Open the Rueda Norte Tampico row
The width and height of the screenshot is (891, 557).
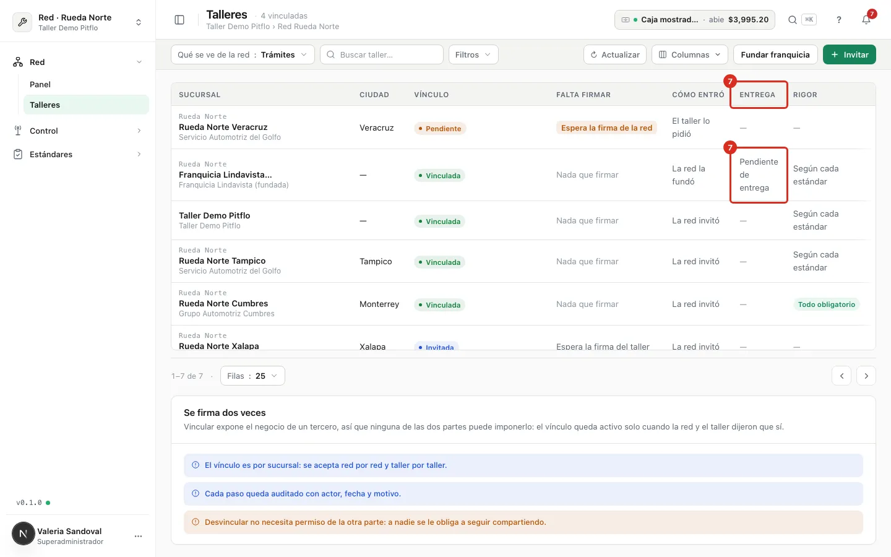523,261
